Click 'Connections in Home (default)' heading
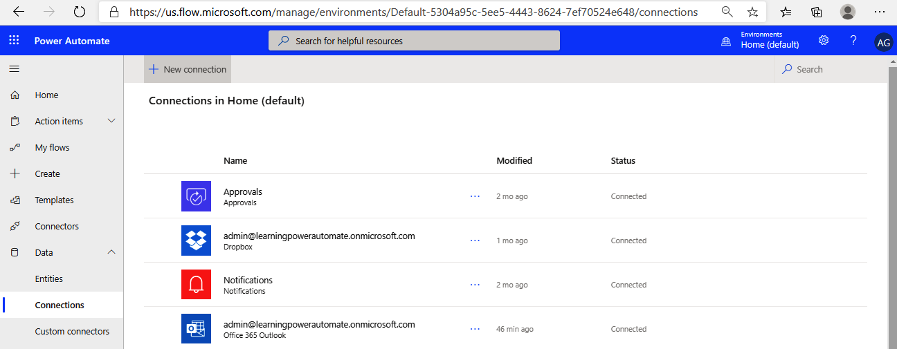 (x=226, y=100)
